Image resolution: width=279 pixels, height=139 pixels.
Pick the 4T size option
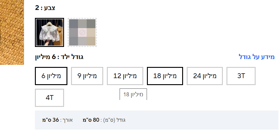pyautogui.click(x=49, y=98)
